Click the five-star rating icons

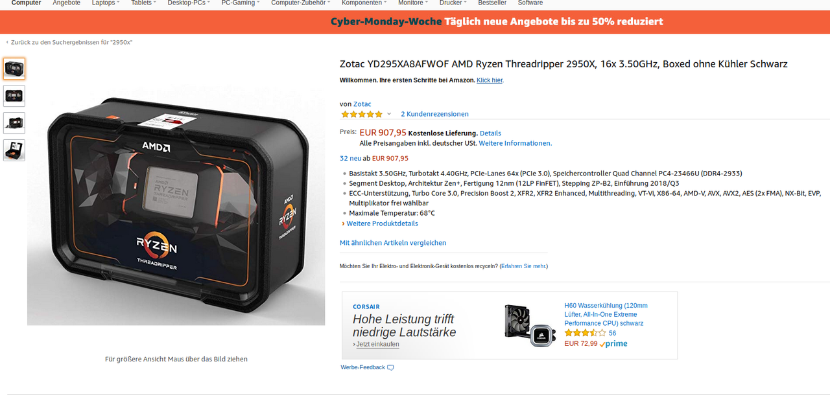coord(362,114)
